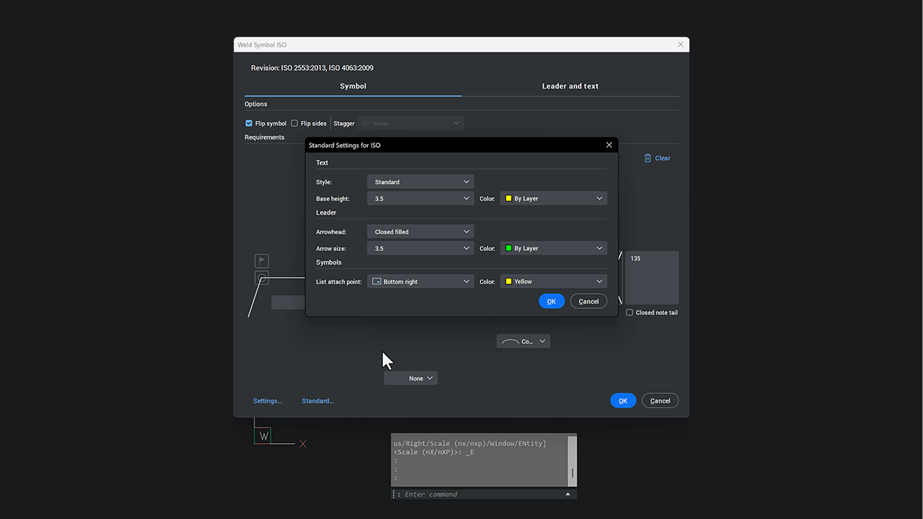Click the flag icon in the weld preview
The image size is (923, 519).
(x=262, y=261)
